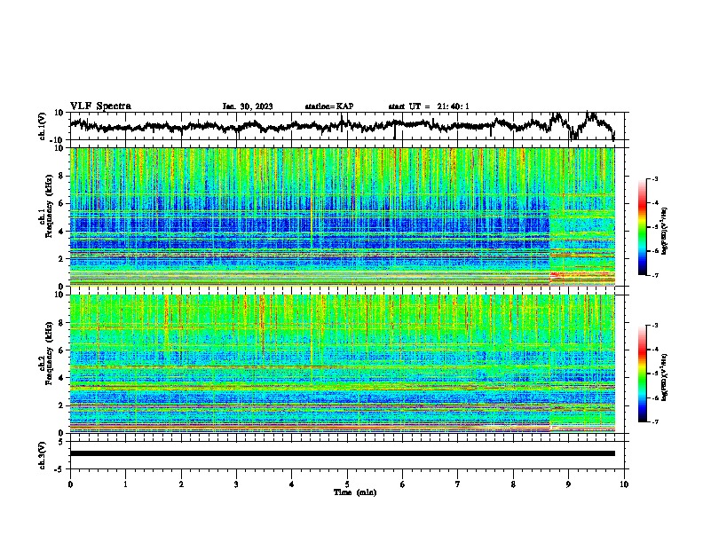Click the '-5' label on ch.1 colorbar
Screen dimensions: 703x543
[x=654, y=227]
